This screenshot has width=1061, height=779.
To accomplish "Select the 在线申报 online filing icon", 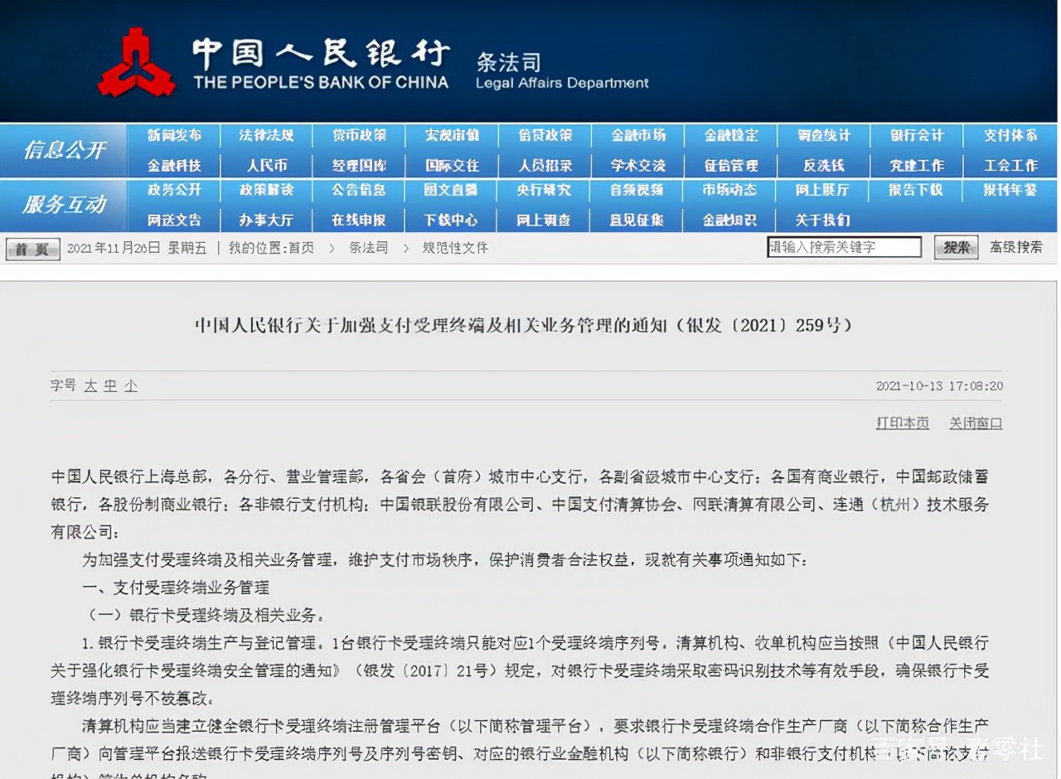I will (x=358, y=220).
